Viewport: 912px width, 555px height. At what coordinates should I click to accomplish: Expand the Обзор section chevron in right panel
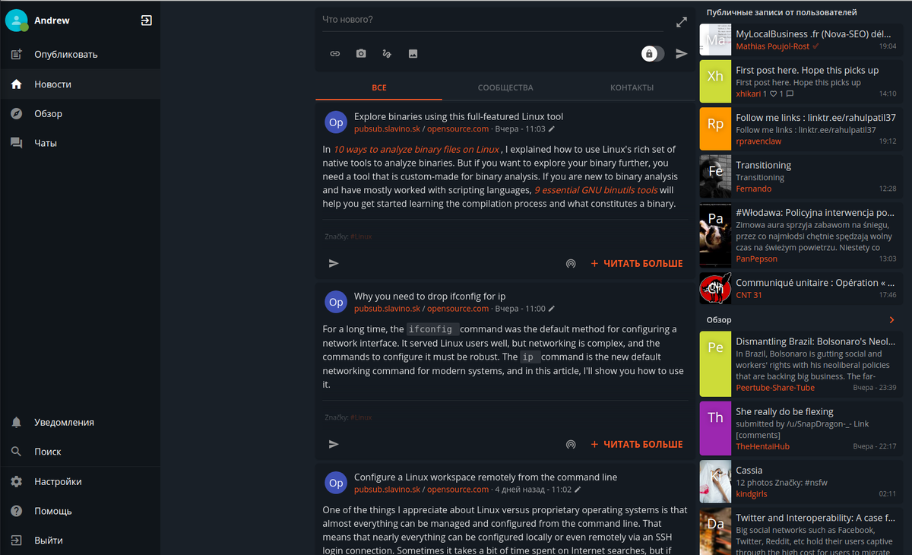[x=892, y=320]
